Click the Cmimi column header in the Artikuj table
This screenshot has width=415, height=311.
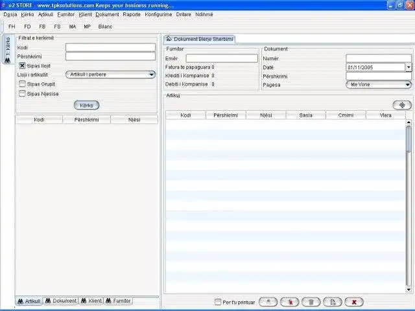(x=346, y=115)
